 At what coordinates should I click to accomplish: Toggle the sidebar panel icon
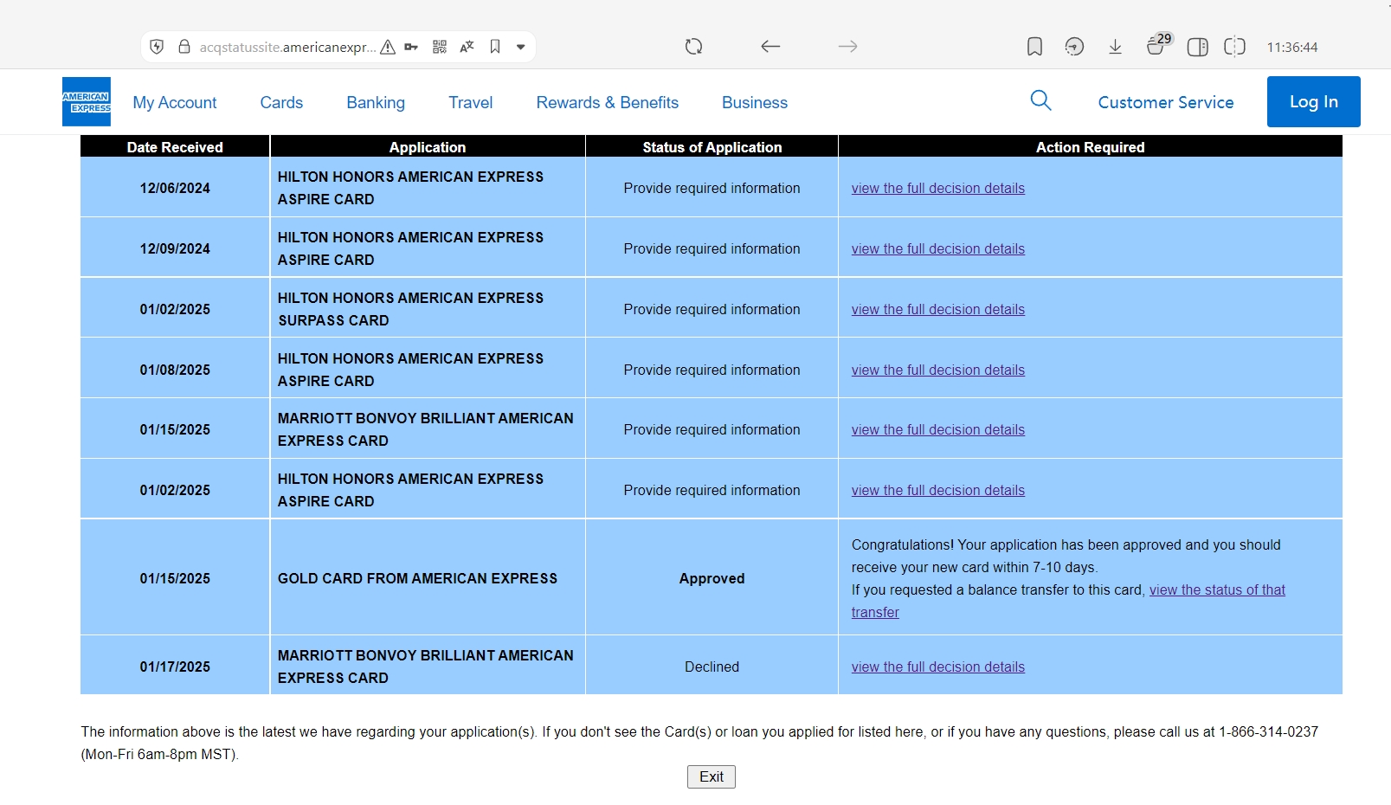[x=1198, y=47]
